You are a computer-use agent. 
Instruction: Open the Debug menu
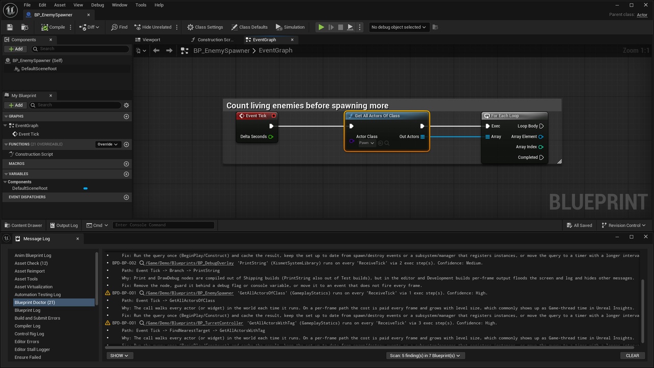click(97, 5)
